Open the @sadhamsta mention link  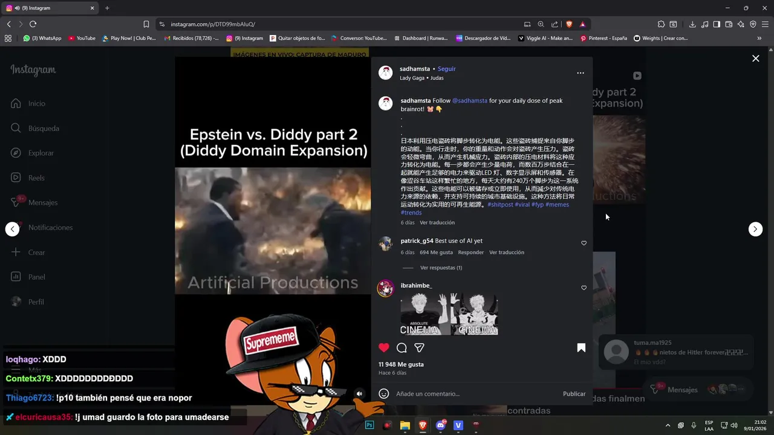click(x=470, y=101)
